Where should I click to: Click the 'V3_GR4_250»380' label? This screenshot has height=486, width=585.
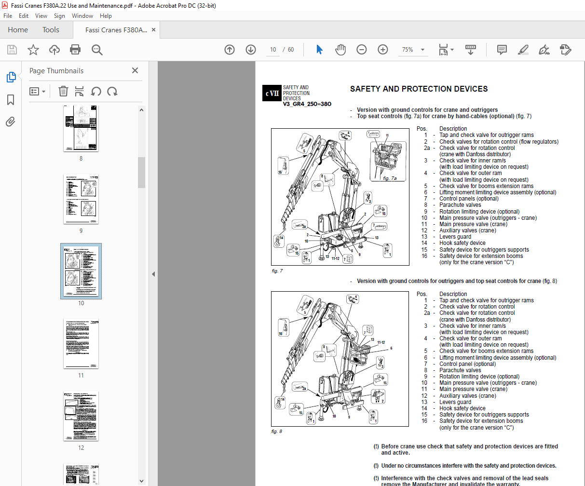(307, 104)
